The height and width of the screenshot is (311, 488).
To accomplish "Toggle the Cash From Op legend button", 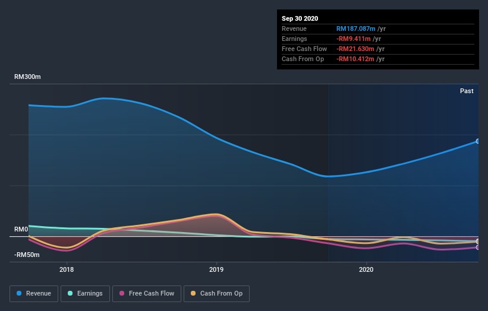I will [x=216, y=294].
